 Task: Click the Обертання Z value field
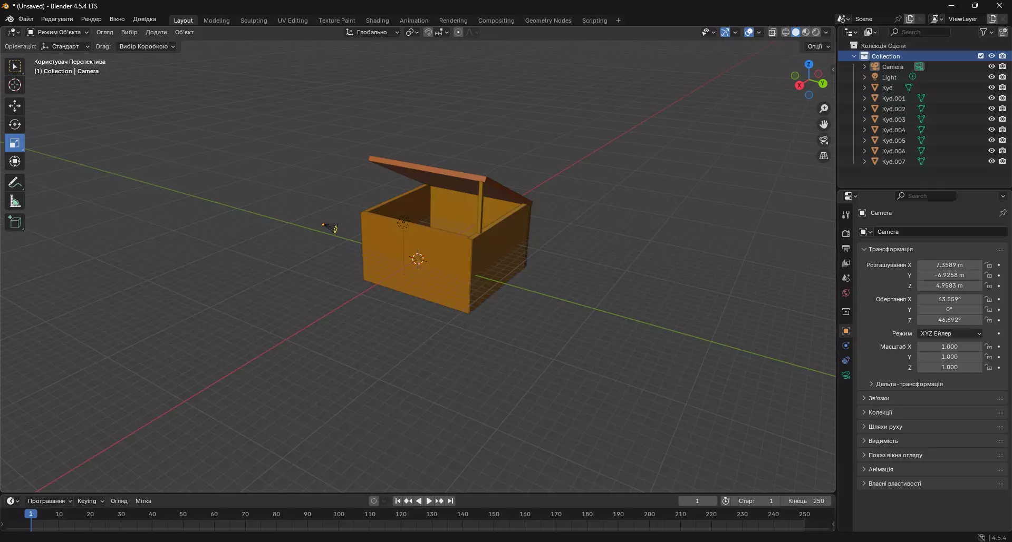[x=949, y=320]
